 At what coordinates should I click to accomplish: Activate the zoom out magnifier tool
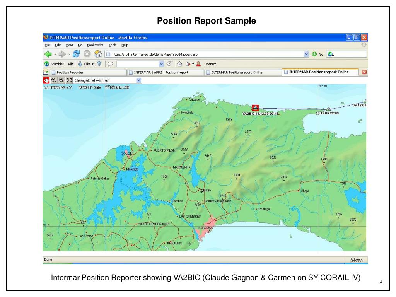coord(61,80)
